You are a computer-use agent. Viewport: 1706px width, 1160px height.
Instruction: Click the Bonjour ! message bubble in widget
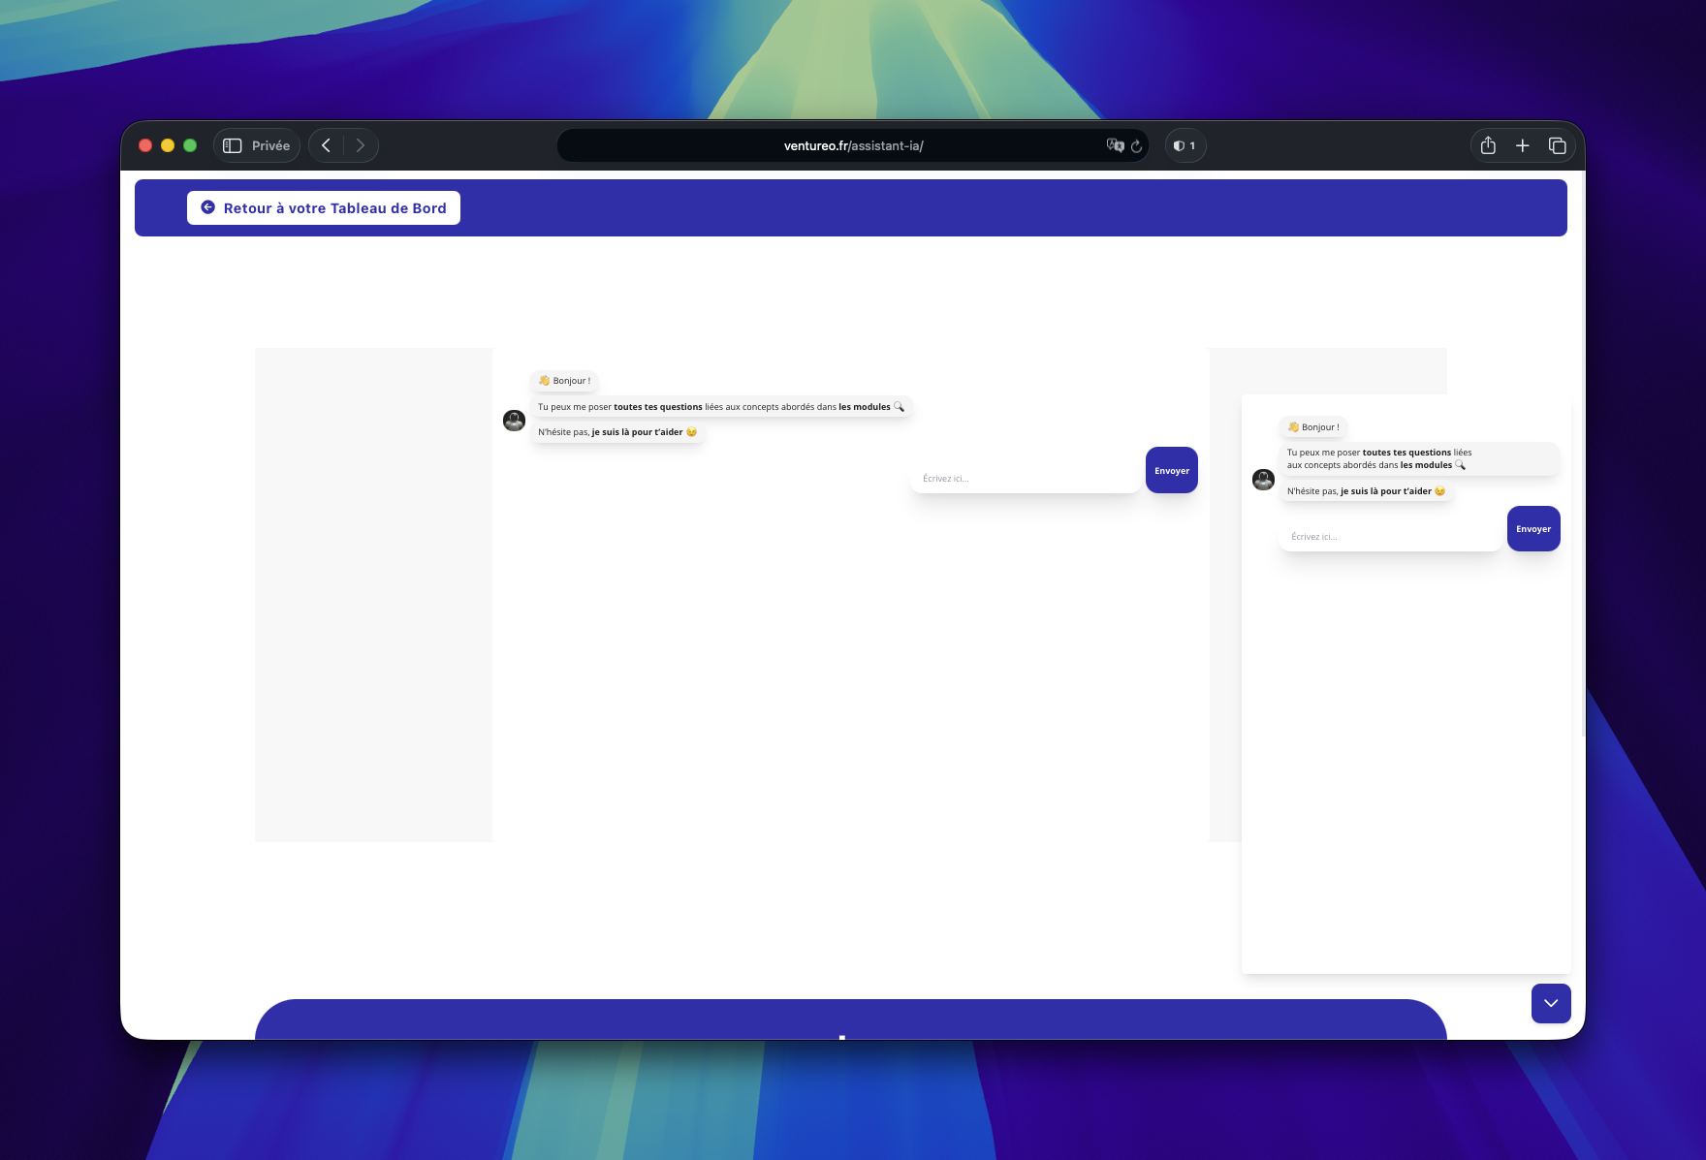(1313, 426)
